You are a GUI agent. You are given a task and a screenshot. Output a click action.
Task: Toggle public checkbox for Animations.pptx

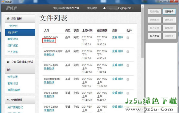128,52
